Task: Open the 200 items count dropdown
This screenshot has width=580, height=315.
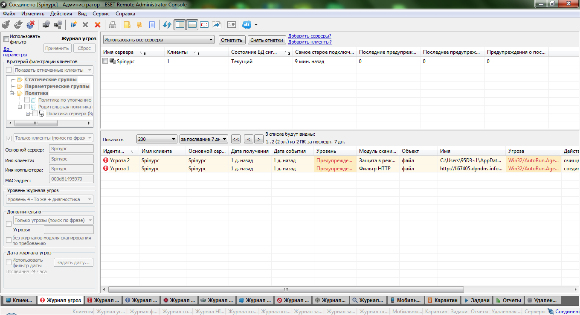Action: pos(157,139)
